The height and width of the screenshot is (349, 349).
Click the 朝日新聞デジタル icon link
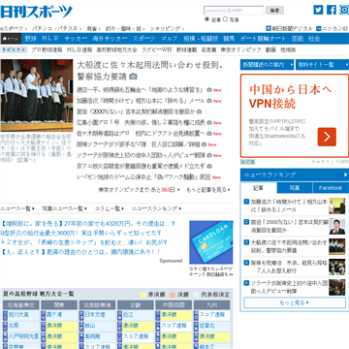point(269,28)
